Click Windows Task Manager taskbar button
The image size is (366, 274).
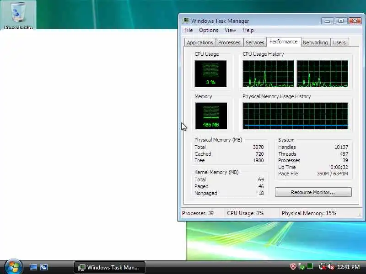(x=110, y=267)
